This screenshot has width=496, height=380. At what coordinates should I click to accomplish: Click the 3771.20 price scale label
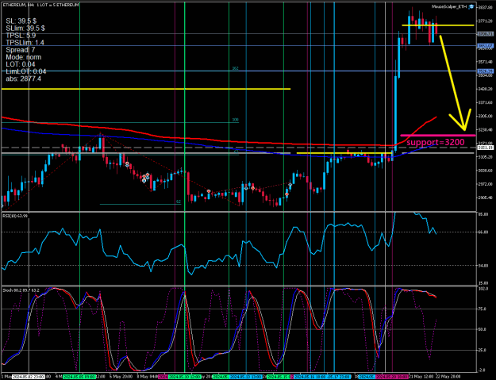tap(485, 21)
